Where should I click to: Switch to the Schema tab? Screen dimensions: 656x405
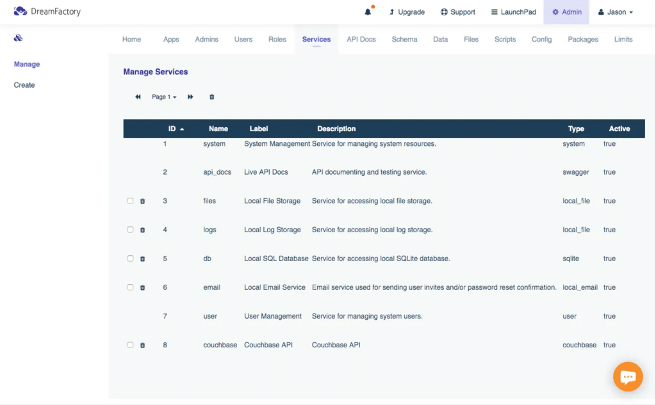[404, 39]
